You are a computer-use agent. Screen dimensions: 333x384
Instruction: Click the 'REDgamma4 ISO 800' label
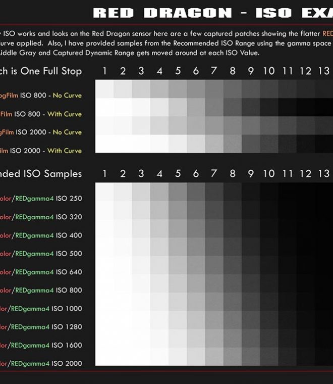[x=48, y=290]
